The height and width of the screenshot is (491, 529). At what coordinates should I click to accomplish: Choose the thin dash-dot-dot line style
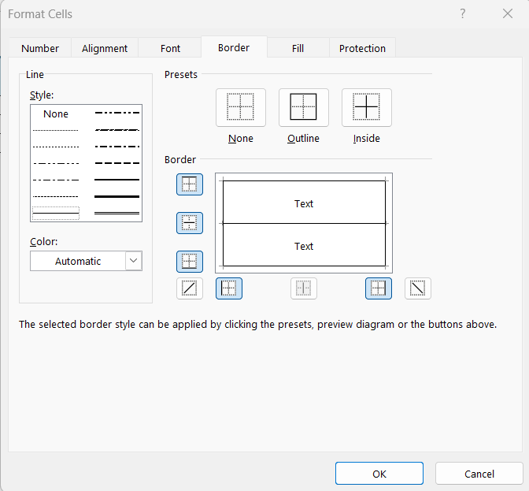[x=56, y=163]
